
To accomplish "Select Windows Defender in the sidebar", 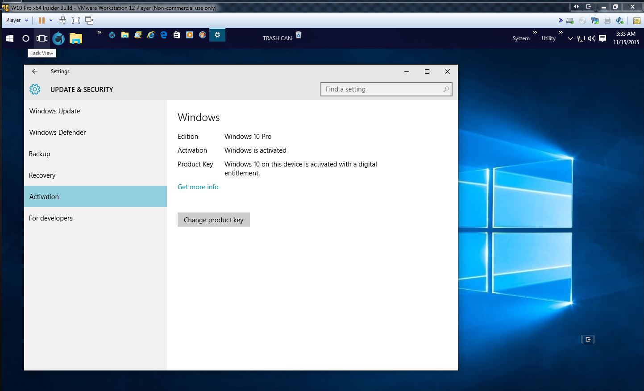I will click(x=95, y=133).
